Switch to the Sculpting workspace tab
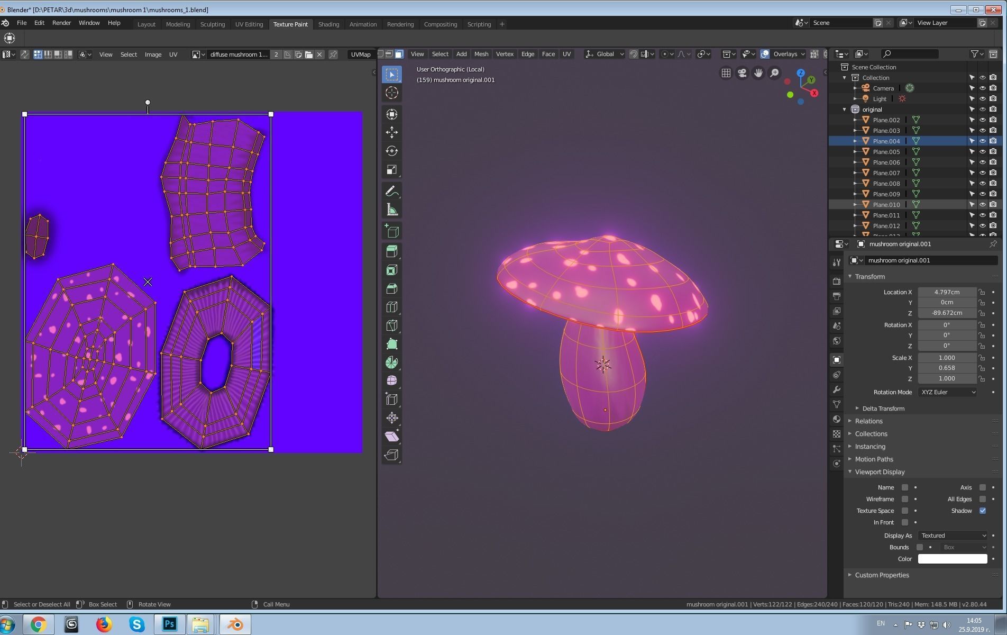 (x=212, y=24)
